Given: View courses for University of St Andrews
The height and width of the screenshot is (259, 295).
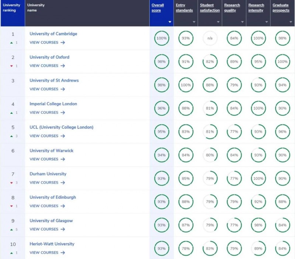Looking at the screenshot, I should click(47, 89).
